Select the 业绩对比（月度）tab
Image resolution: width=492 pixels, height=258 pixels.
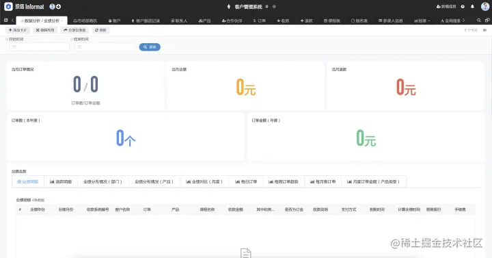click(x=204, y=181)
